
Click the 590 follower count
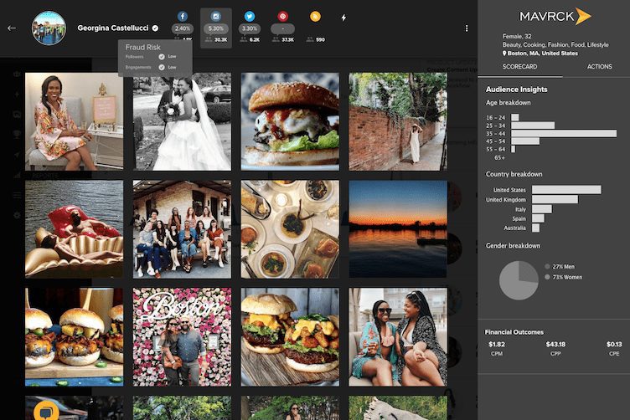[x=320, y=39]
